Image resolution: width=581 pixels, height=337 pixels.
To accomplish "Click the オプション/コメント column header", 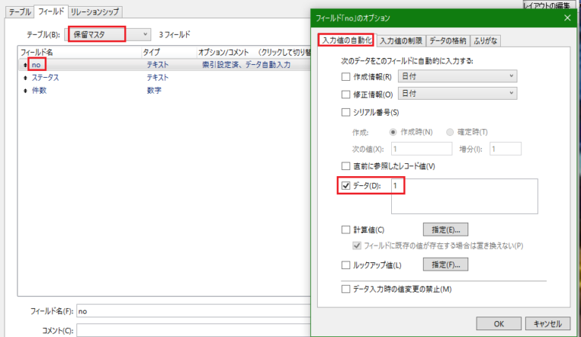I will 253,53.
